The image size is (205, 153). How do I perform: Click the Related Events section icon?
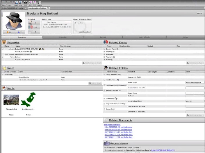tap(106, 42)
